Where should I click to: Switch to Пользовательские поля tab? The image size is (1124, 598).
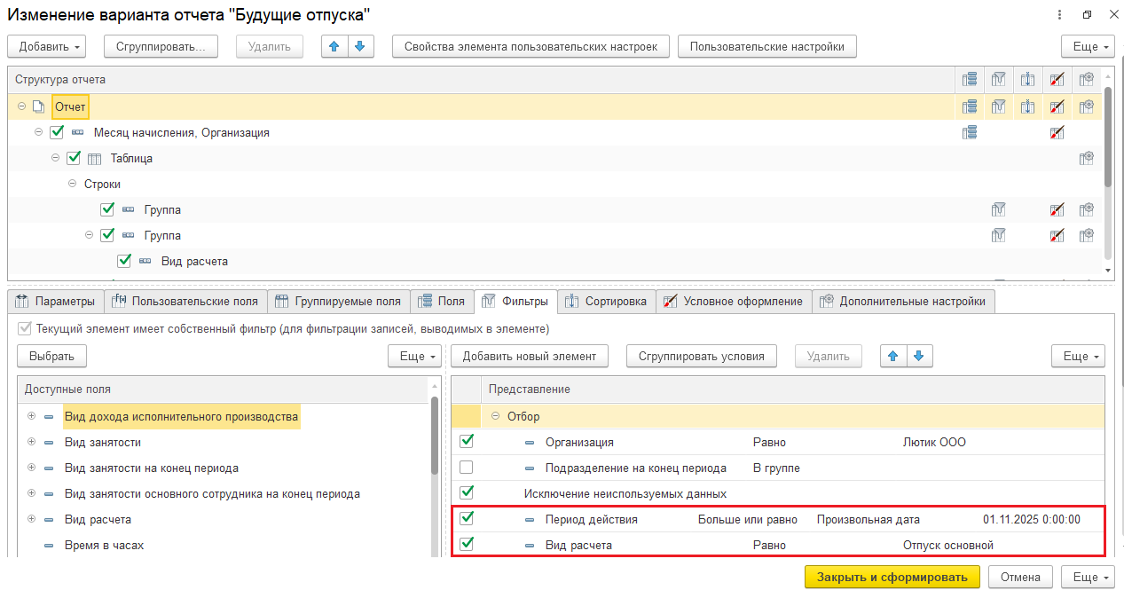click(x=185, y=302)
